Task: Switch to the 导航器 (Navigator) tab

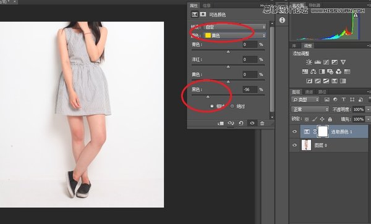Action: (315, 5)
